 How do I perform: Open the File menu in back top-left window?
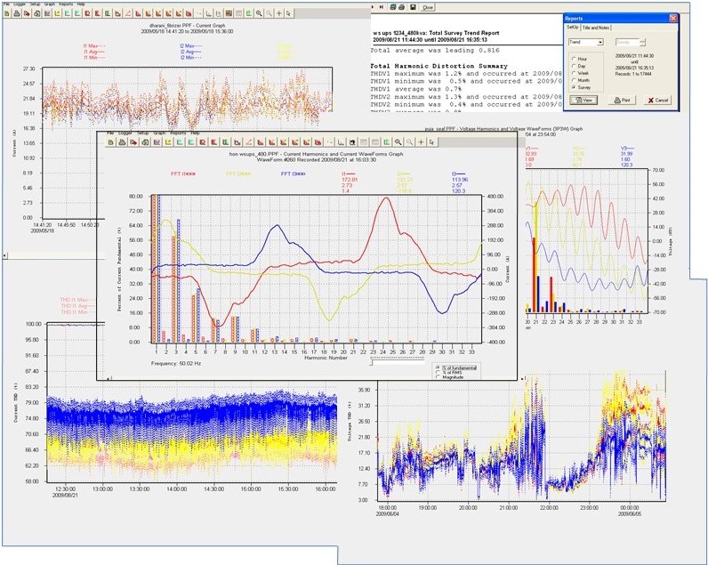pos(7,4)
